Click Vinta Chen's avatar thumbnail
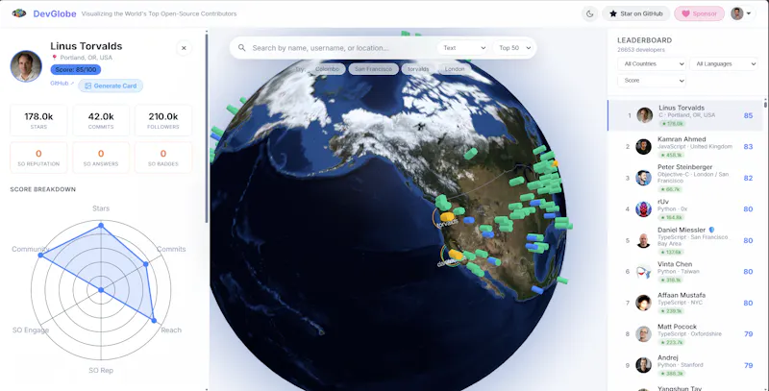Screen dimensions: 769x391 (x=643, y=272)
